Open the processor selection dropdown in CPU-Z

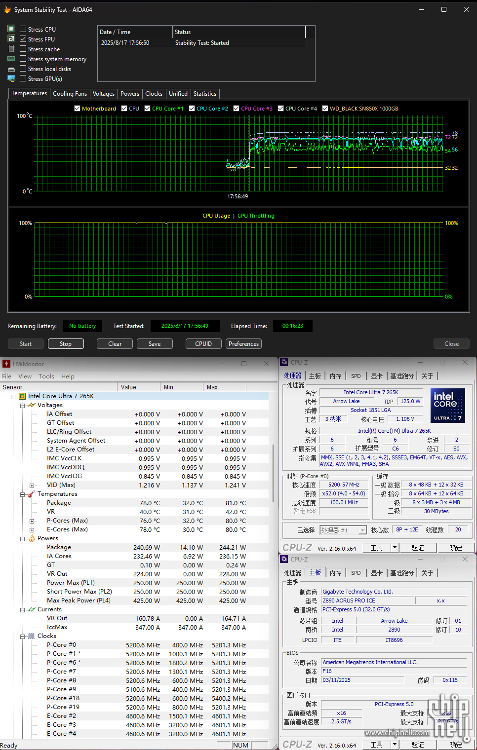[362, 530]
